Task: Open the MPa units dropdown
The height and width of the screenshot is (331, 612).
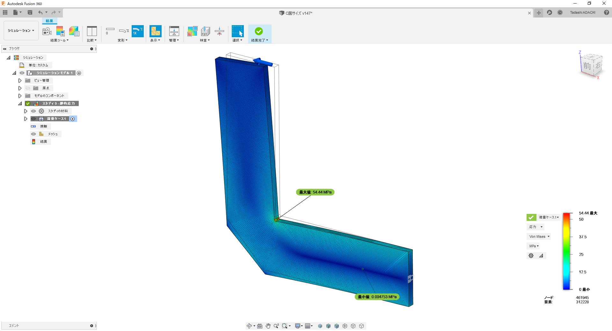Action: [x=534, y=246]
